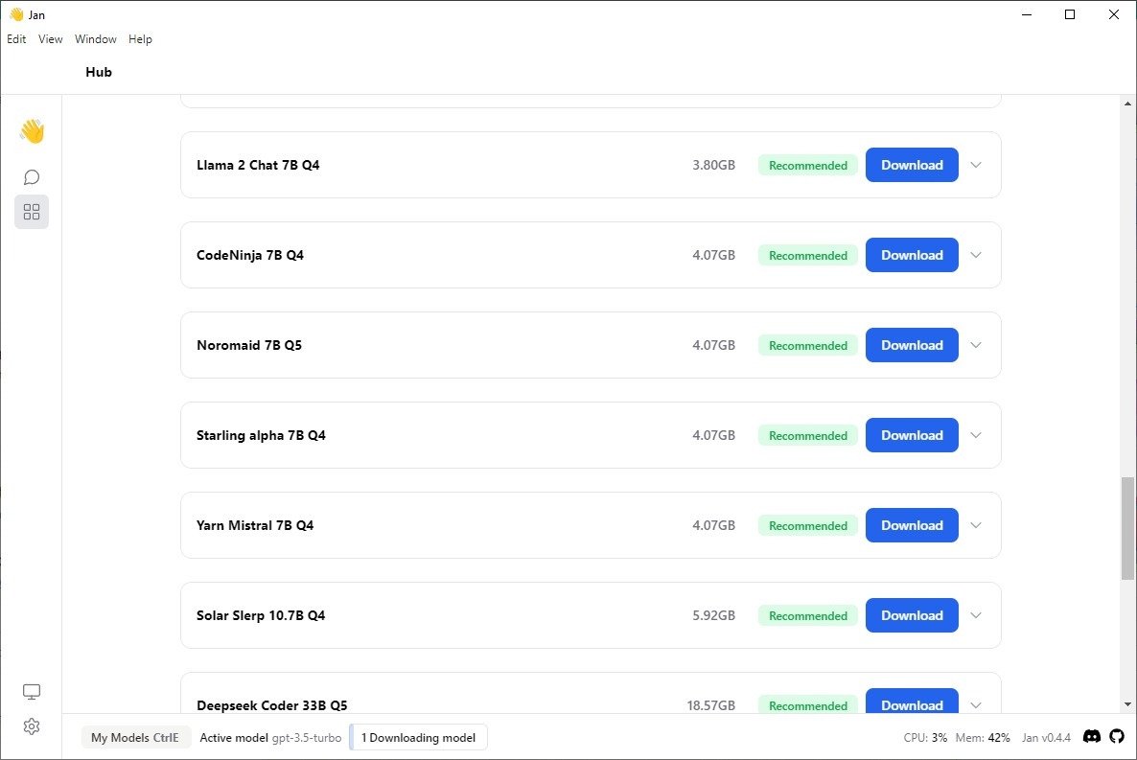Click the CPU usage readout

925,738
